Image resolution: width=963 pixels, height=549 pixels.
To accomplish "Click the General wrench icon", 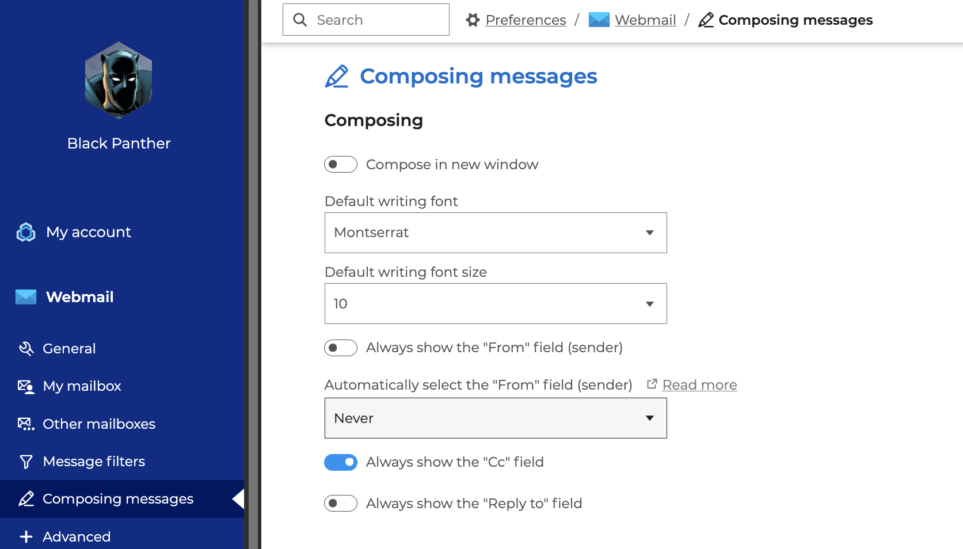I will pos(26,349).
